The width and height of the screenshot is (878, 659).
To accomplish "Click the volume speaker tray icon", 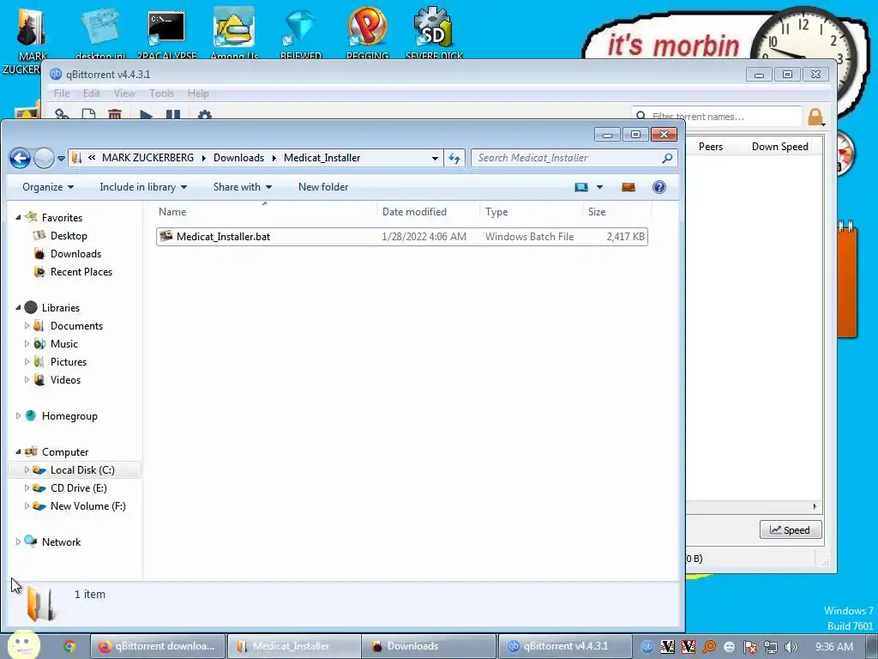I will coord(791,647).
